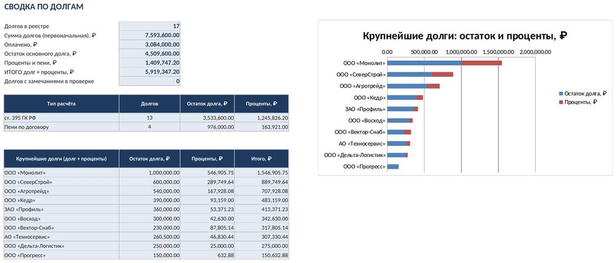616x263 pixels.
Task: Click the table cell ООО «Прогресс»
Action: coord(61,255)
